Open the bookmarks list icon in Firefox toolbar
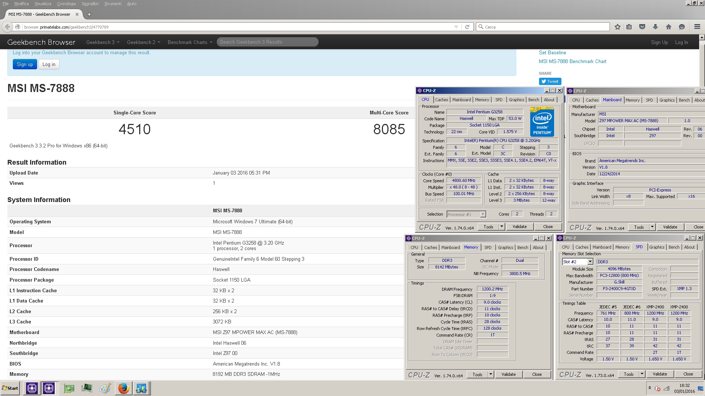 [629, 27]
